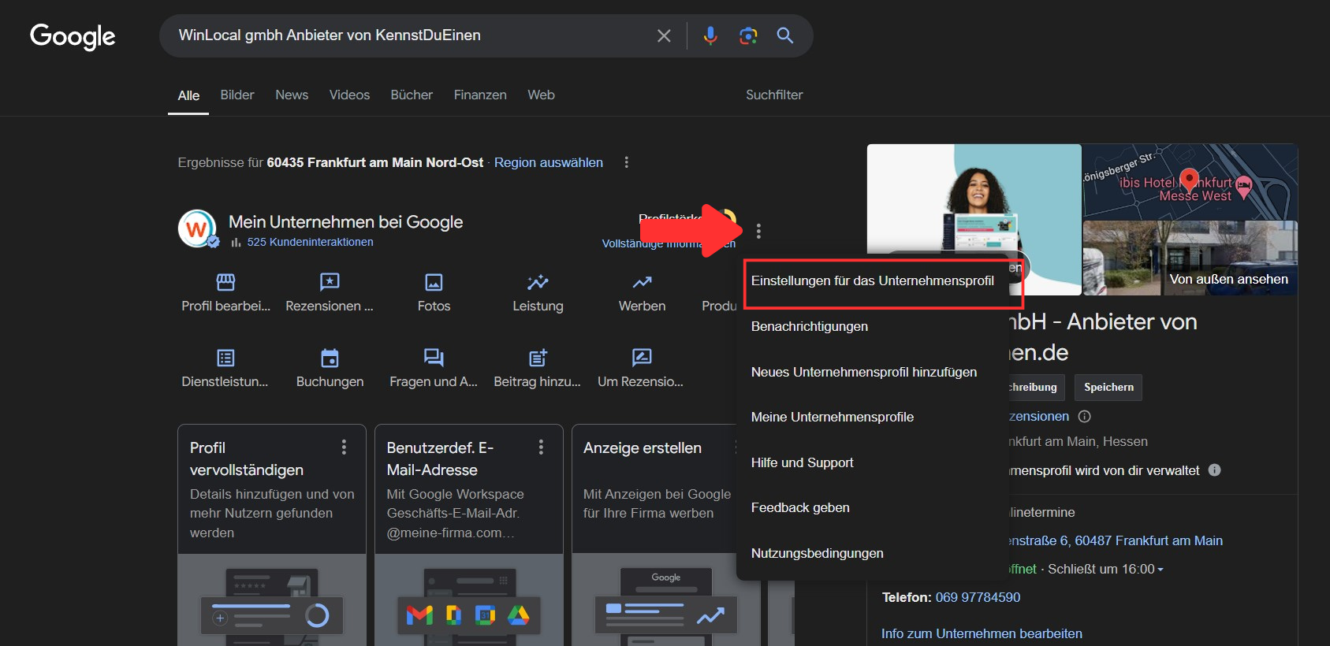Open options menu on Profil vervollständigen card

(x=344, y=447)
